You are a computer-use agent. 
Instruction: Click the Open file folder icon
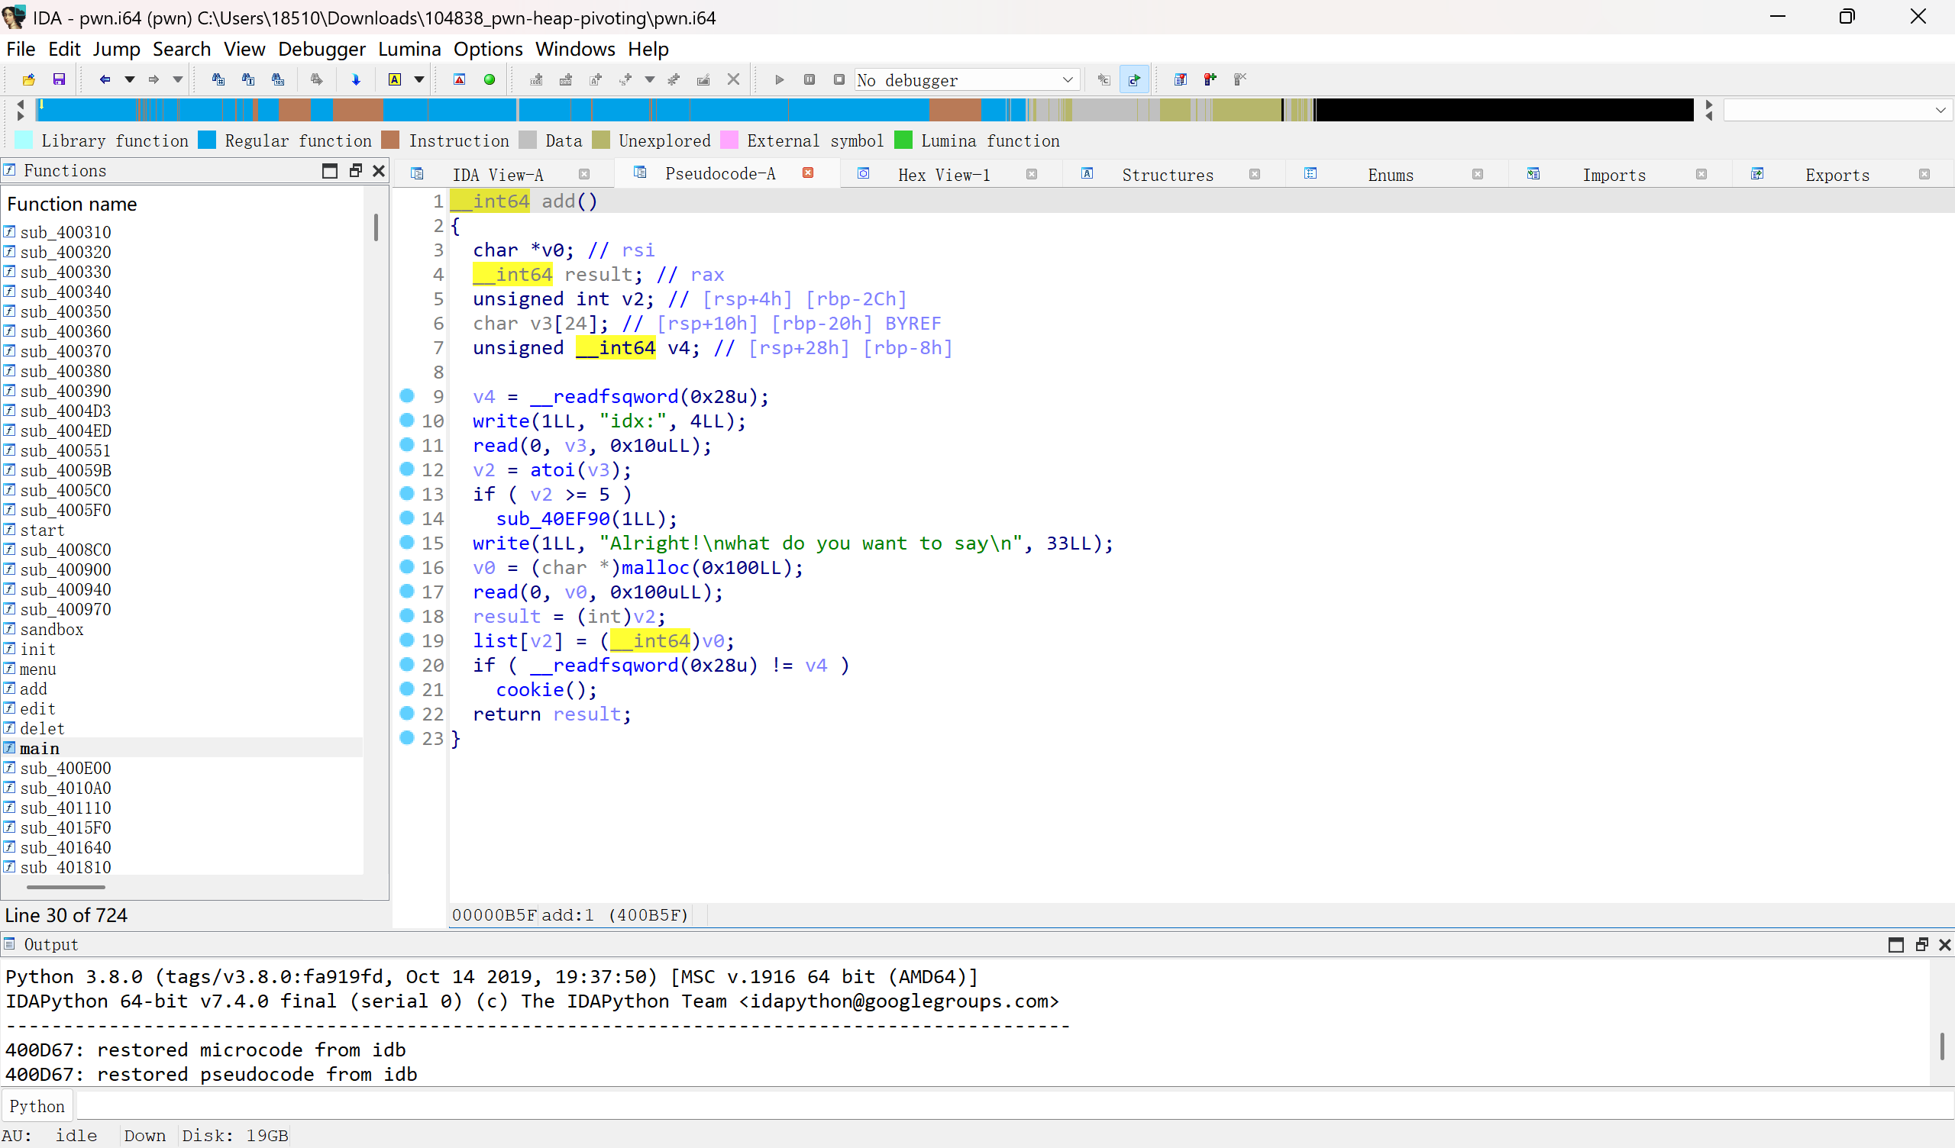point(29,79)
